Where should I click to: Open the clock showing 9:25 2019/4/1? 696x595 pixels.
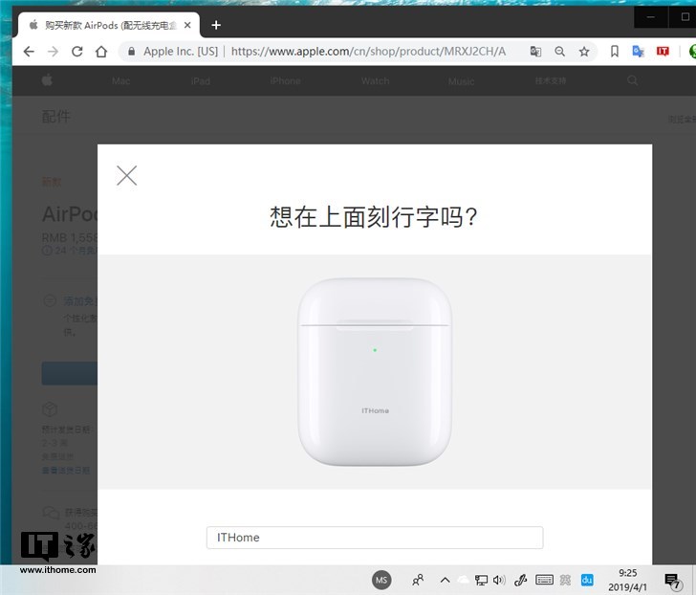pos(627,580)
